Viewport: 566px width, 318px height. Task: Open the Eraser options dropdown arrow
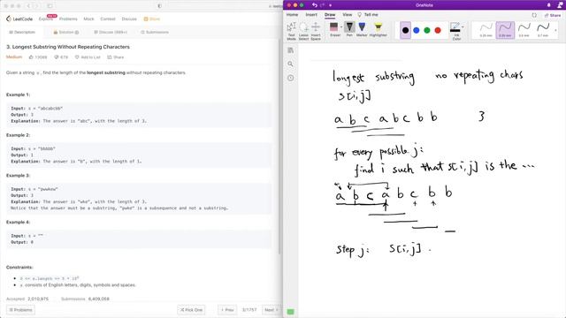[x=341, y=27]
